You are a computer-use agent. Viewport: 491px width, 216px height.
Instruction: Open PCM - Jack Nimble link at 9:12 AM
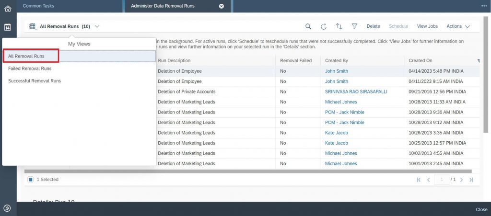pos(344,123)
